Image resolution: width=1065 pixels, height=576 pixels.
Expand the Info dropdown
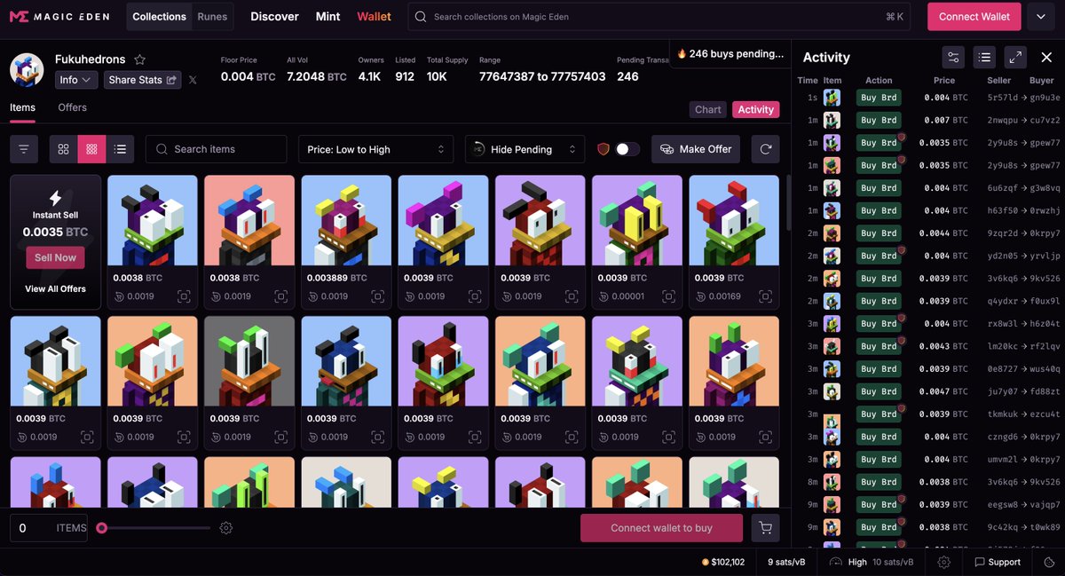[76, 80]
